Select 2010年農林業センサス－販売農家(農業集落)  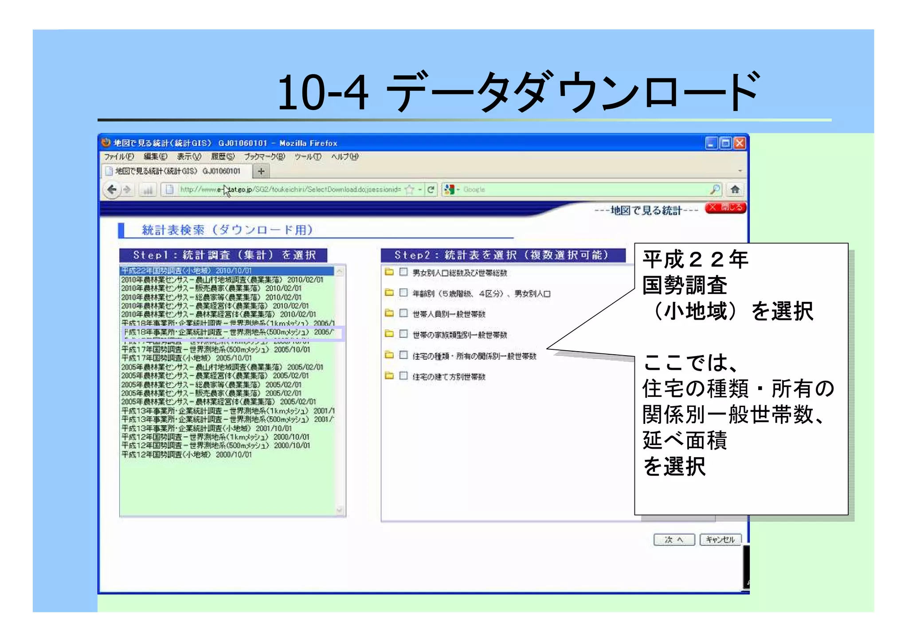(227, 288)
